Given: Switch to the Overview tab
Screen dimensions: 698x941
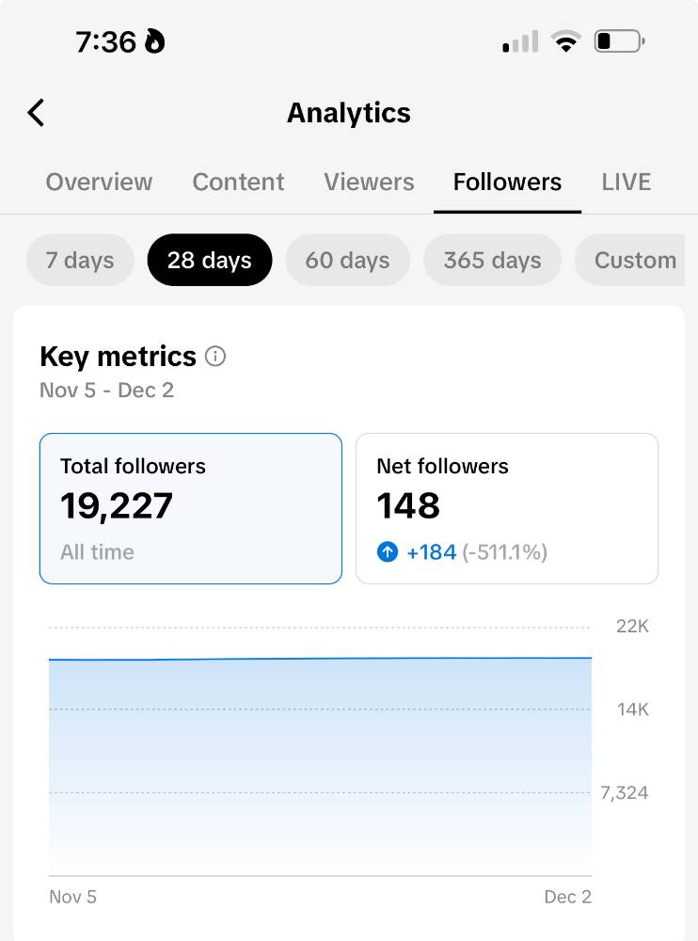Looking at the screenshot, I should point(99,182).
